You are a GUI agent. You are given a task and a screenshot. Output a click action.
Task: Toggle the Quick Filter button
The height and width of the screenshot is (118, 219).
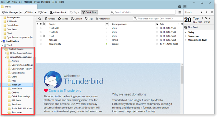point(90,12)
